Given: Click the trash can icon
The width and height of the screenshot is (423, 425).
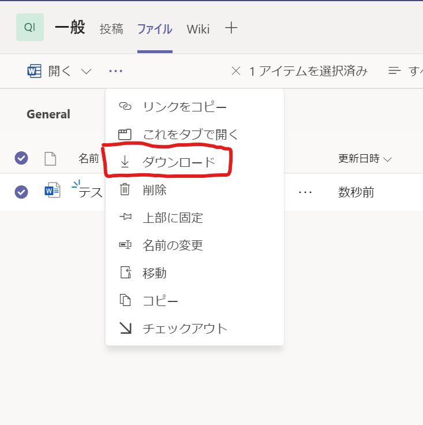Looking at the screenshot, I should click(x=125, y=189).
